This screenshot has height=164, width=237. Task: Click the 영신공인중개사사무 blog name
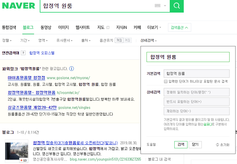click(50, 159)
